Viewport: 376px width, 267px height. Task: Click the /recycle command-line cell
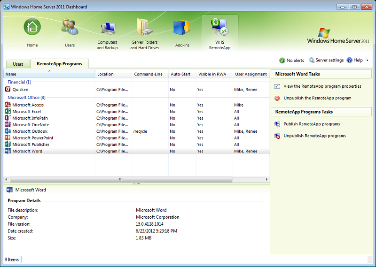[x=140, y=131]
